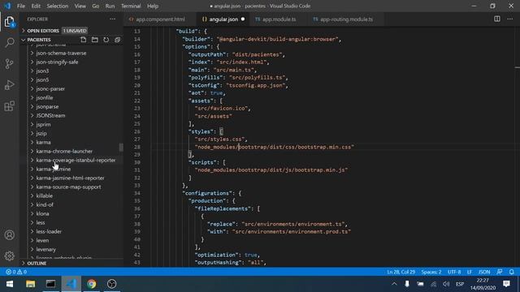
Task: Open File Explorer from taskbar
Action: [x=31, y=284]
